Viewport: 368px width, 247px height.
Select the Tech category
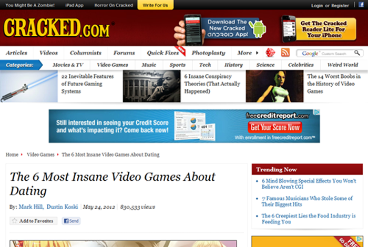coord(205,65)
